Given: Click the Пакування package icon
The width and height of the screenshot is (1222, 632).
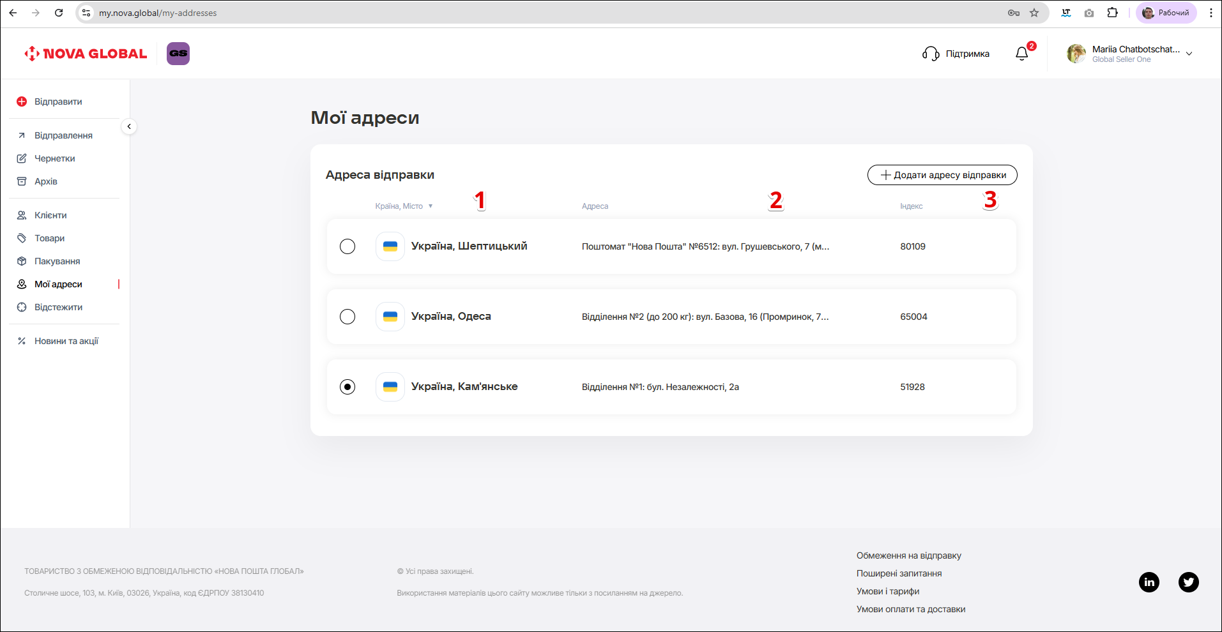Looking at the screenshot, I should tap(22, 261).
